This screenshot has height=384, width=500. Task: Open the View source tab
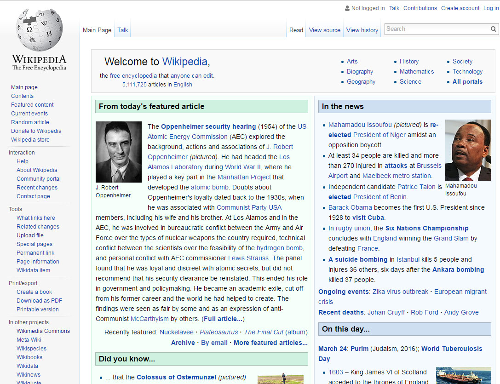coord(324,30)
